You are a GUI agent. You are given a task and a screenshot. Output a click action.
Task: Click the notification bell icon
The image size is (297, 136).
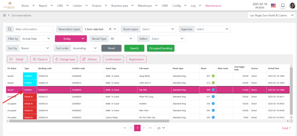283,5
